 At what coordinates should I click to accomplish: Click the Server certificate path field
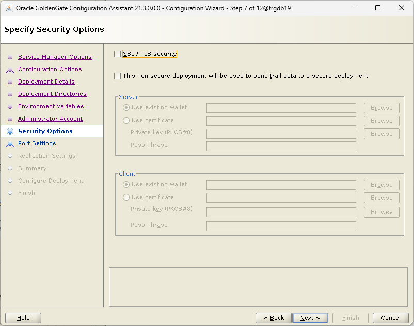[281, 121]
